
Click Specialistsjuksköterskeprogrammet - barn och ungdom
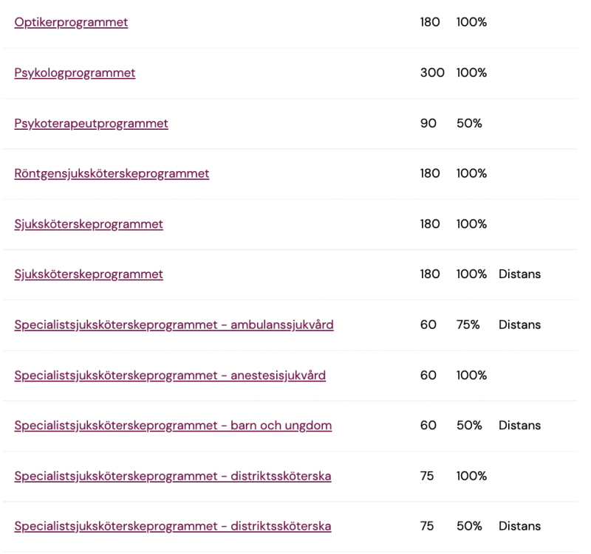pos(173,426)
